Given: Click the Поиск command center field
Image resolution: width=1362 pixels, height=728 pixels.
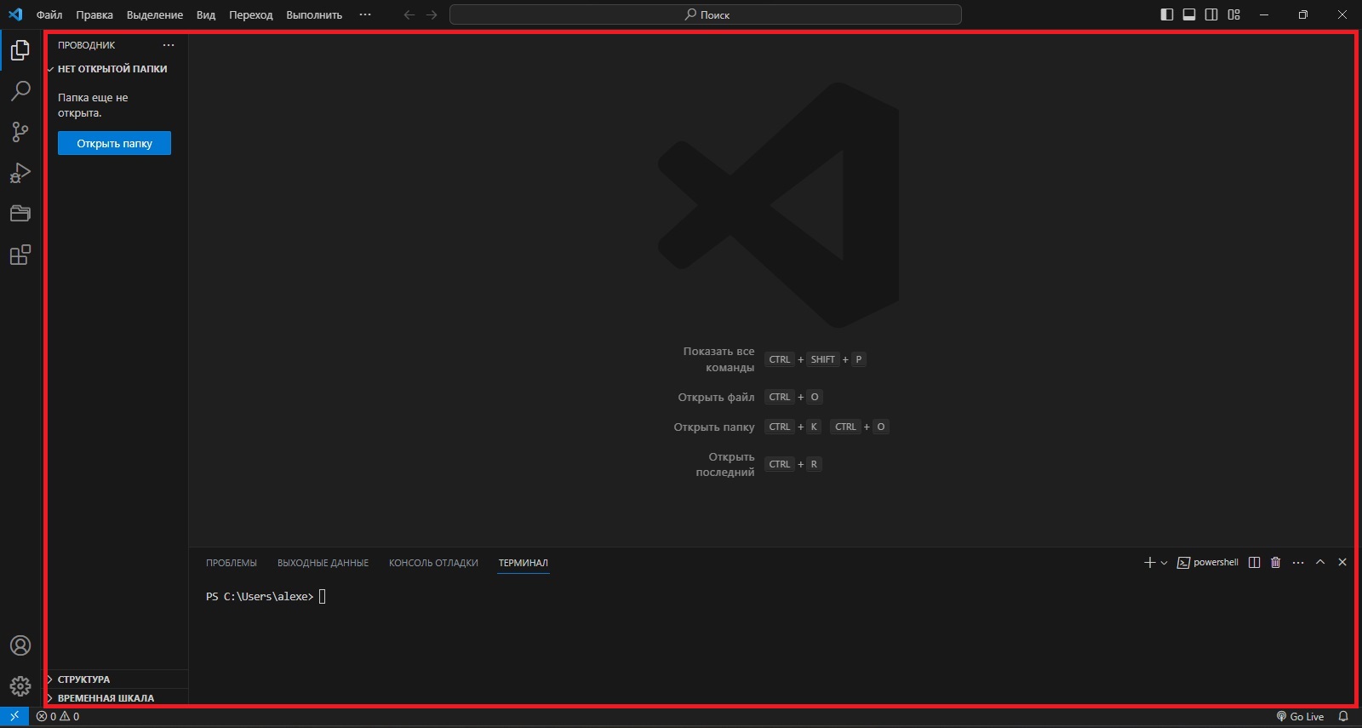Looking at the screenshot, I should [x=706, y=14].
